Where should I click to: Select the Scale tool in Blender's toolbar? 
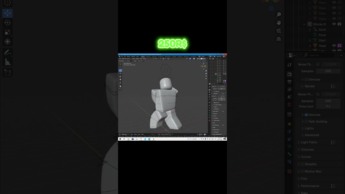(120, 77)
